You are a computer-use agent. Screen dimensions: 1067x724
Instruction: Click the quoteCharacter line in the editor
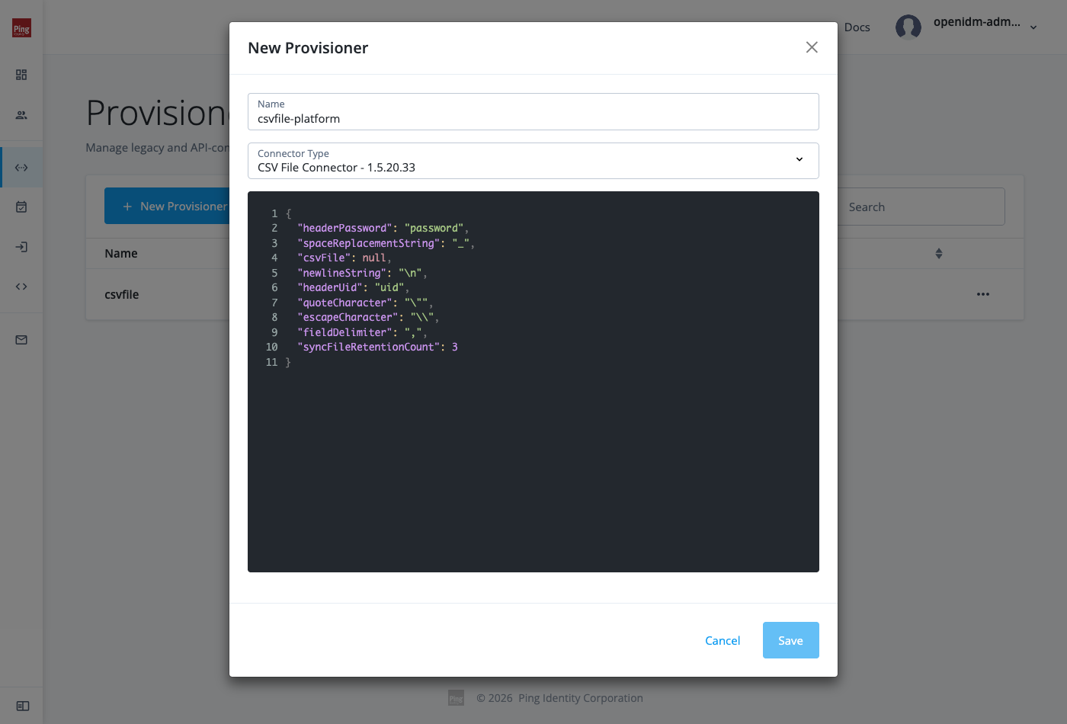[365, 303]
